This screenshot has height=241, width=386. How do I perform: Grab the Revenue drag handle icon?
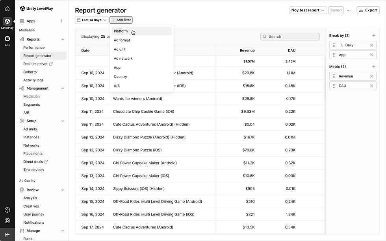pyautogui.click(x=334, y=76)
